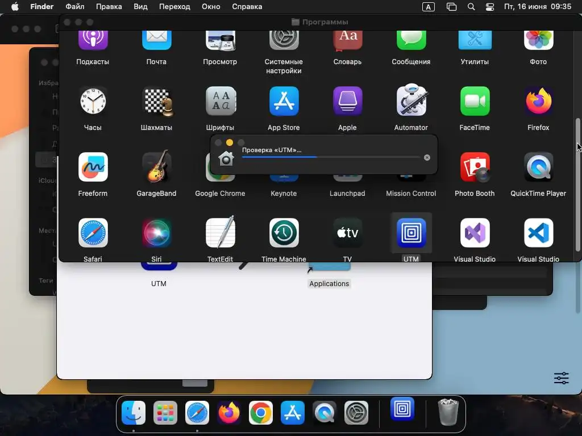582x436 pixels.
Task: Launch Preview (Просмотр) app
Action: point(220,40)
